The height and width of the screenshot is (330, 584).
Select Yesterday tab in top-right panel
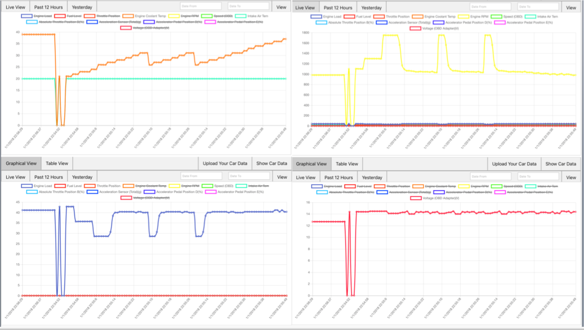pyautogui.click(x=371, y=8)
